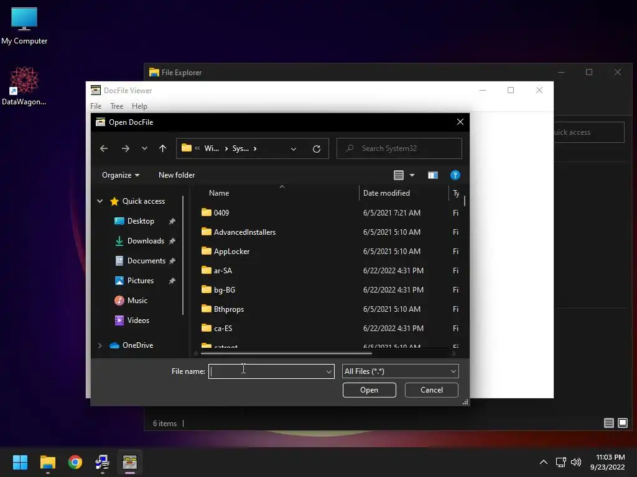Open the File menu in DocFile Viewer

(96, 106)
